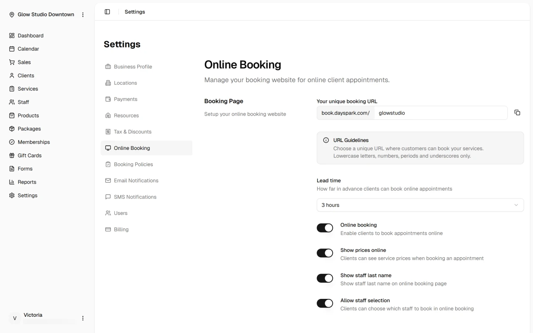Open the Lead time dropdown showing 3 hours
The image size is (533, 333).
[x=420, y=205]
